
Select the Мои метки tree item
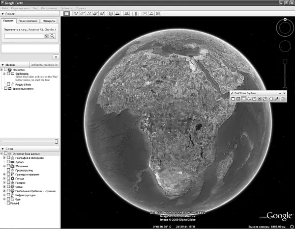point(19,70)
